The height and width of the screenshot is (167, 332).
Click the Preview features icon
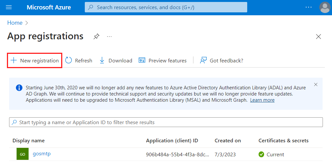[x=142, y=60]
